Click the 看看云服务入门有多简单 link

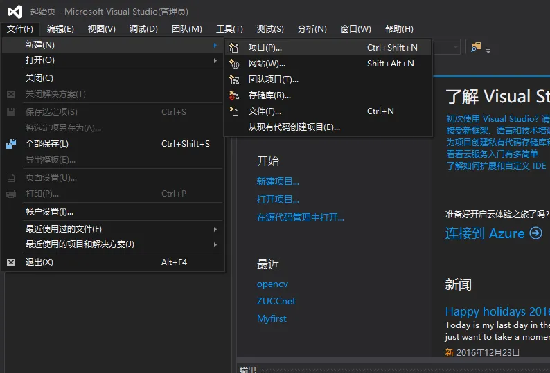point(492,154)
